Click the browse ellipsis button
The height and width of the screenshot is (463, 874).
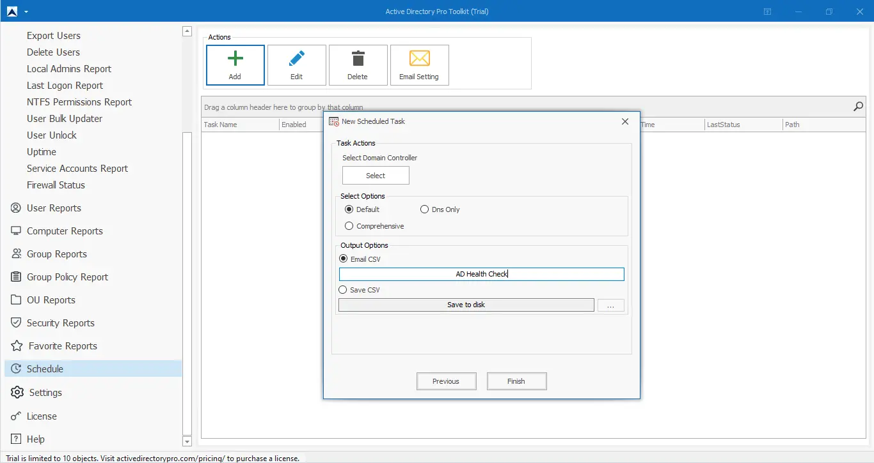click(611, 305)
